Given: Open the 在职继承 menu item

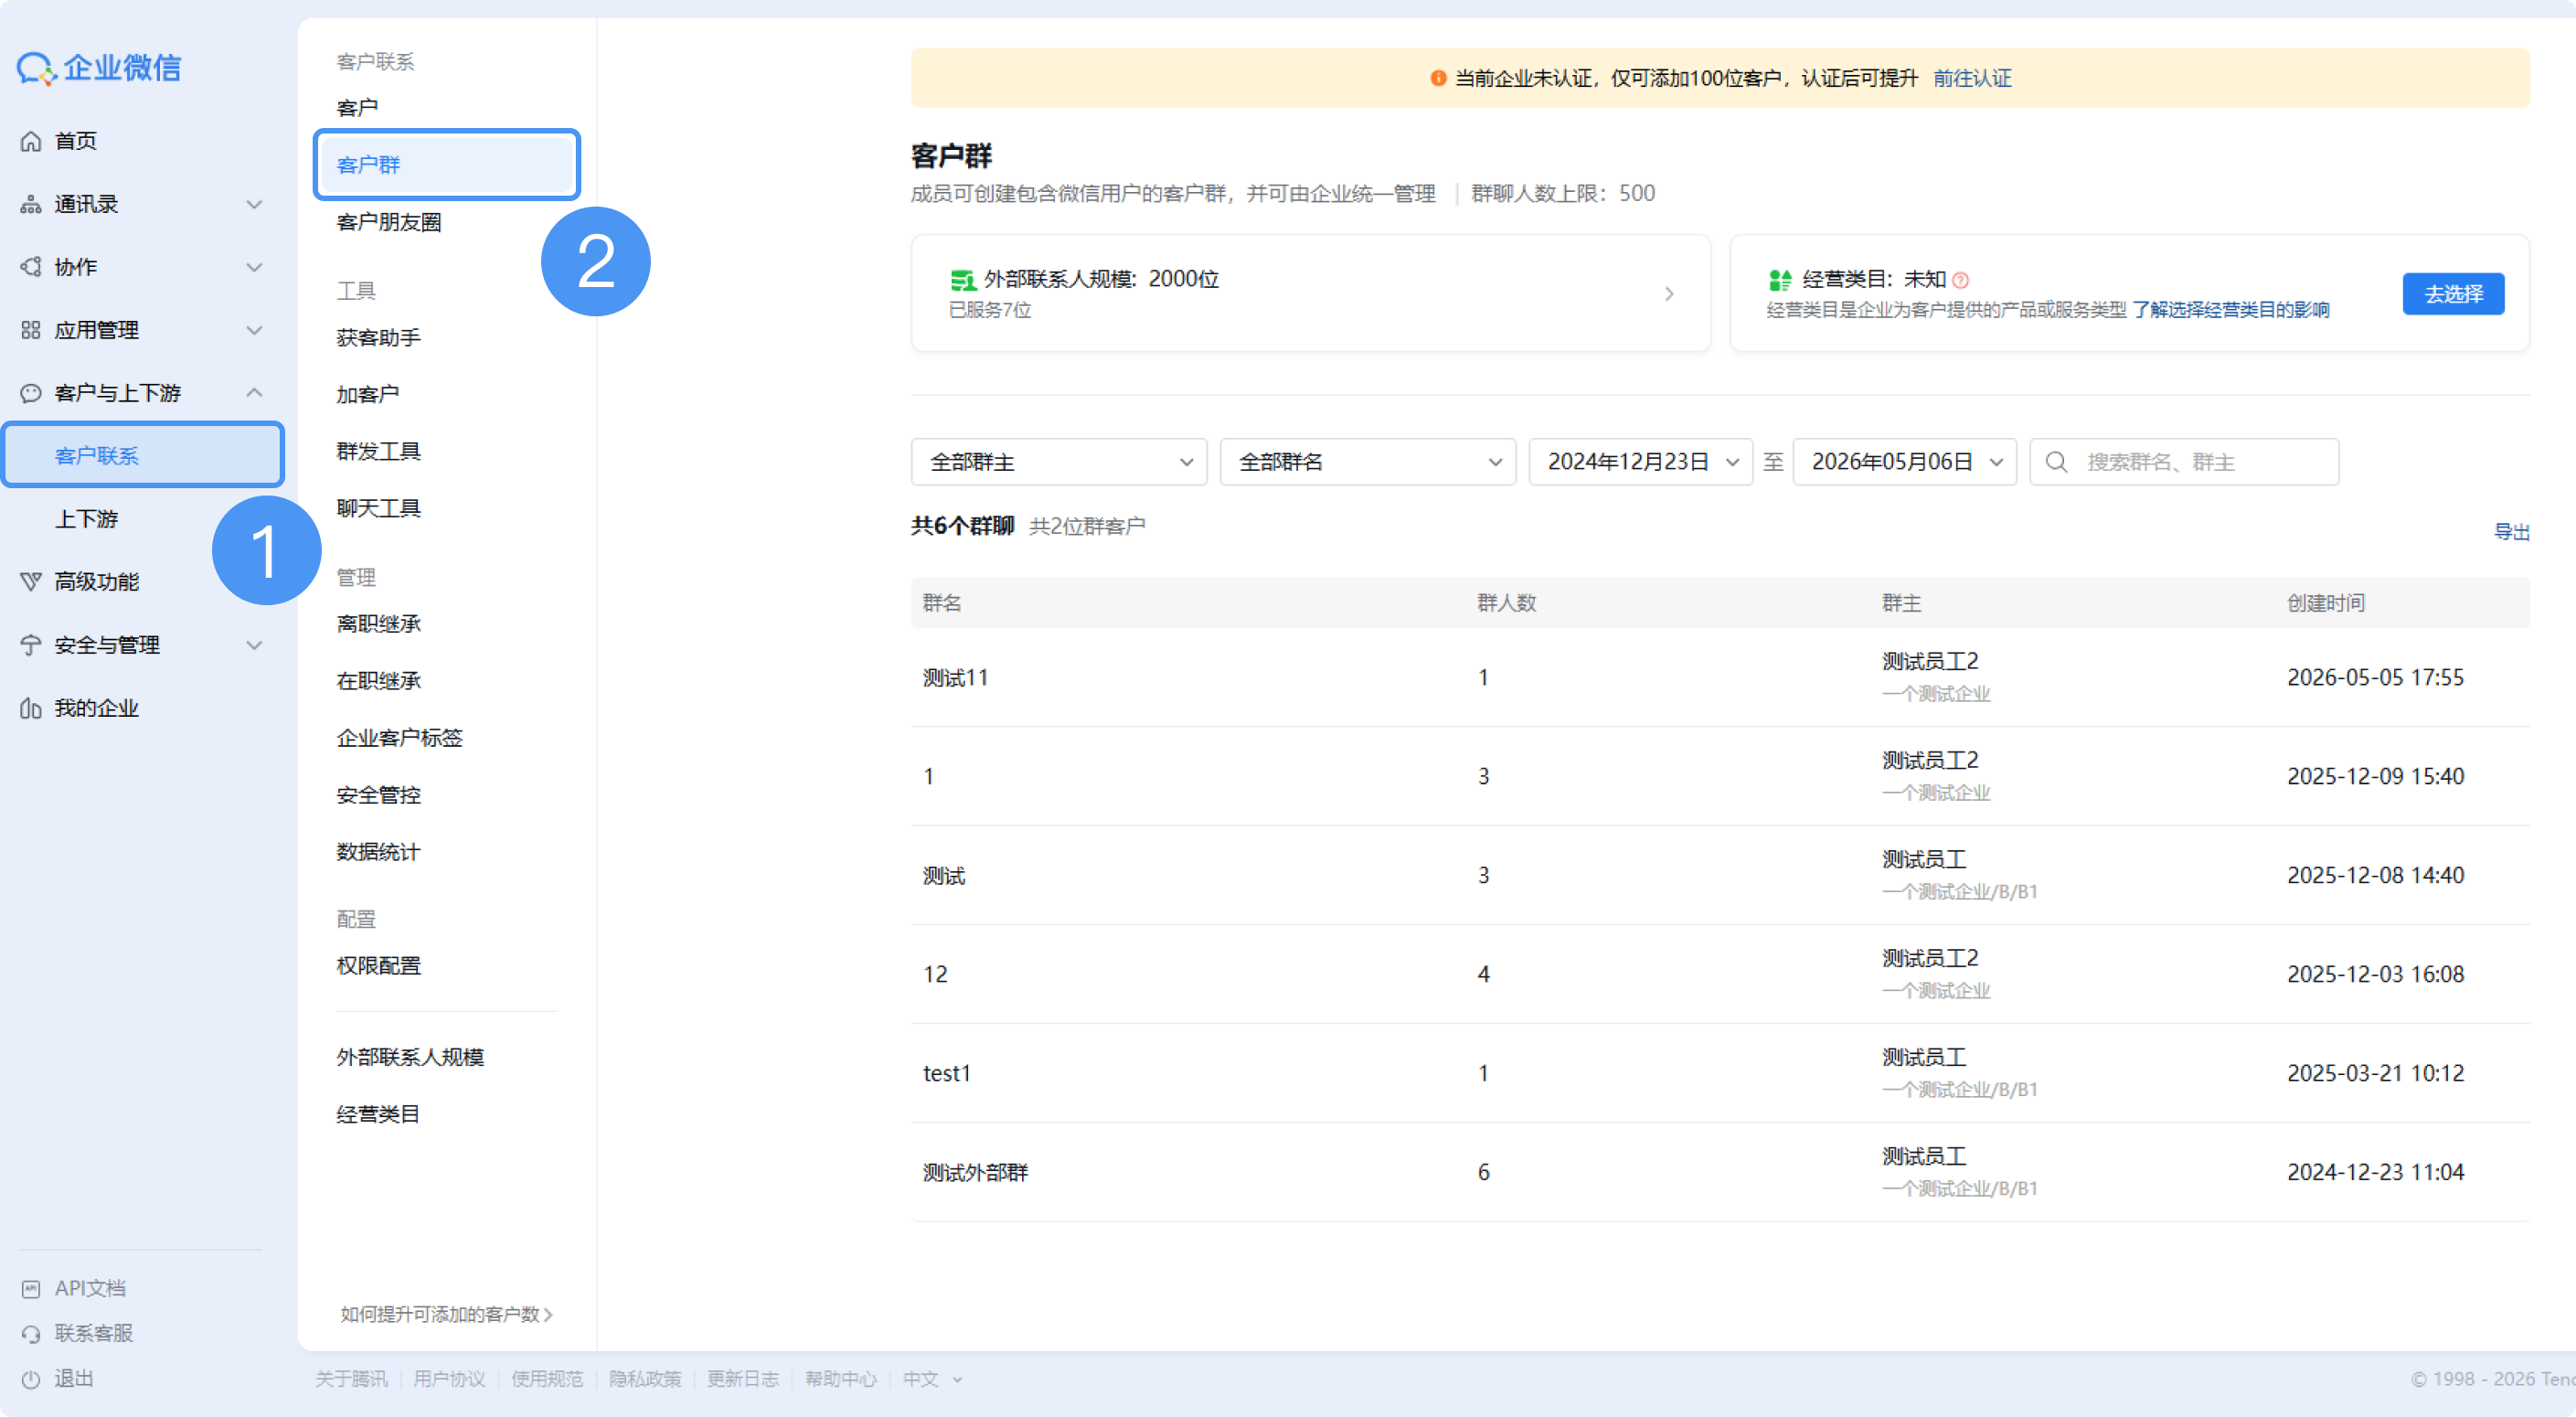Looking at the screenshot, I should (x=378, y=681).
